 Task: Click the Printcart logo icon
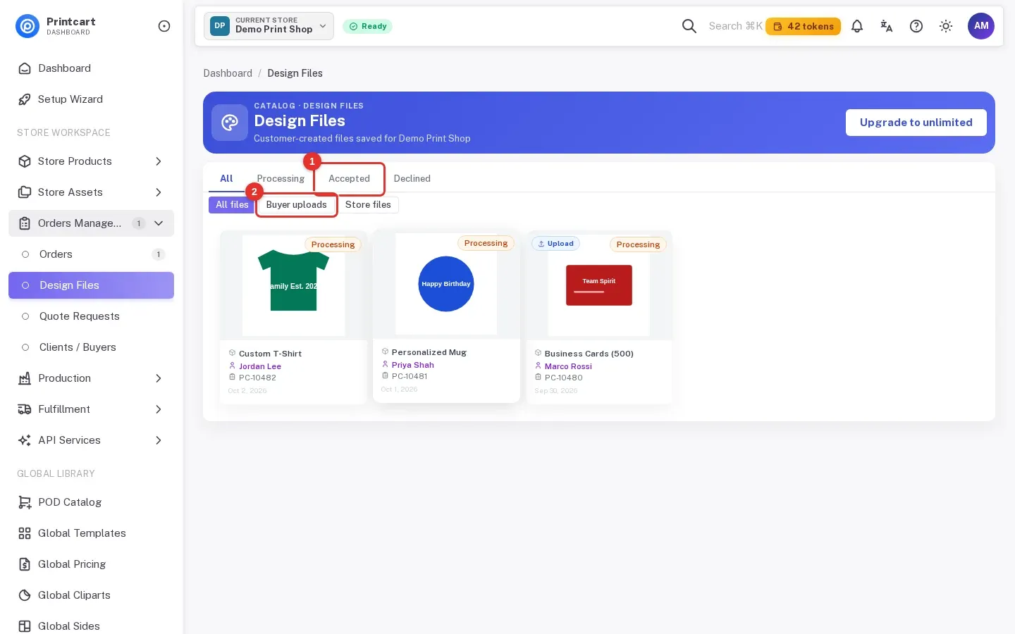coord(27,26)
